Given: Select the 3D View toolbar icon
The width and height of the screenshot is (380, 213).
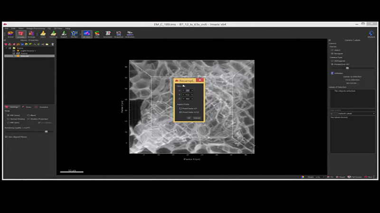Looking at the screenshot, I should coord(87,34).
